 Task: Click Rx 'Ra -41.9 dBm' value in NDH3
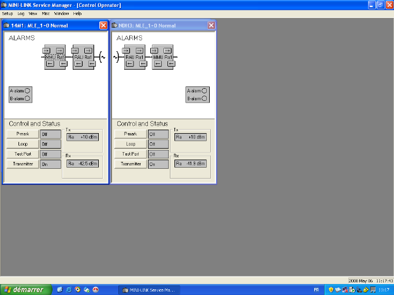tap(191, 164)
